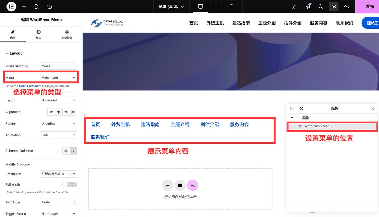Image resolution: width=379 pixels, height=217 pixels.
Task: Open the Layout Horizontal dropdown
Action: 58,100
